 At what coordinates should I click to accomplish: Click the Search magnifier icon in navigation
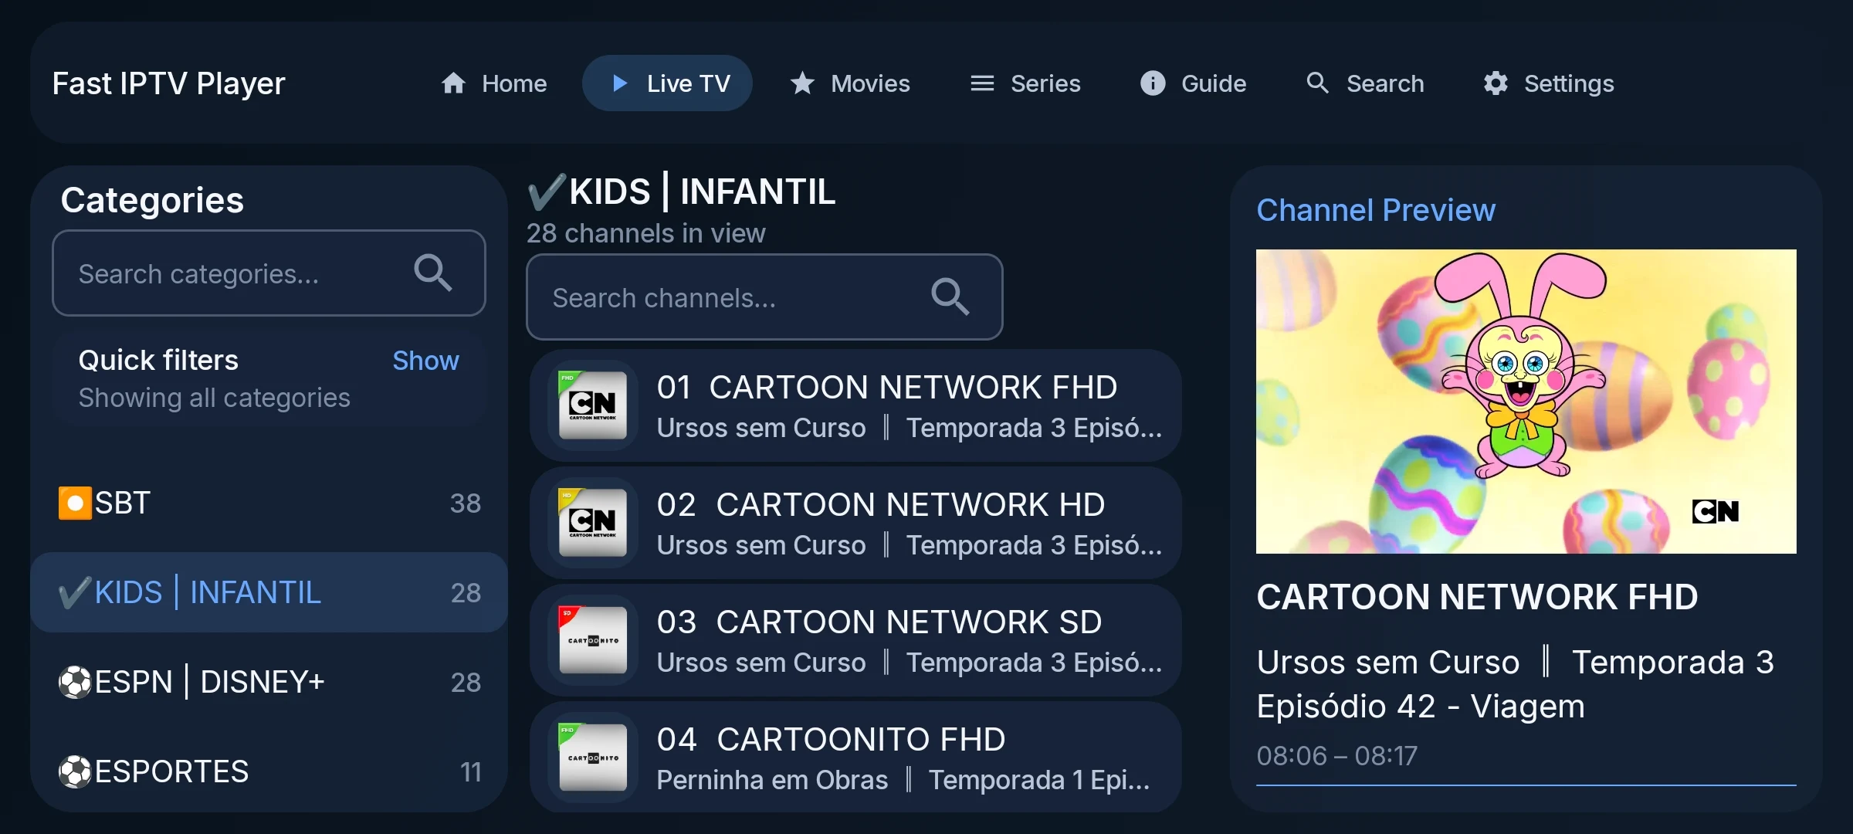coord(1317,83)
